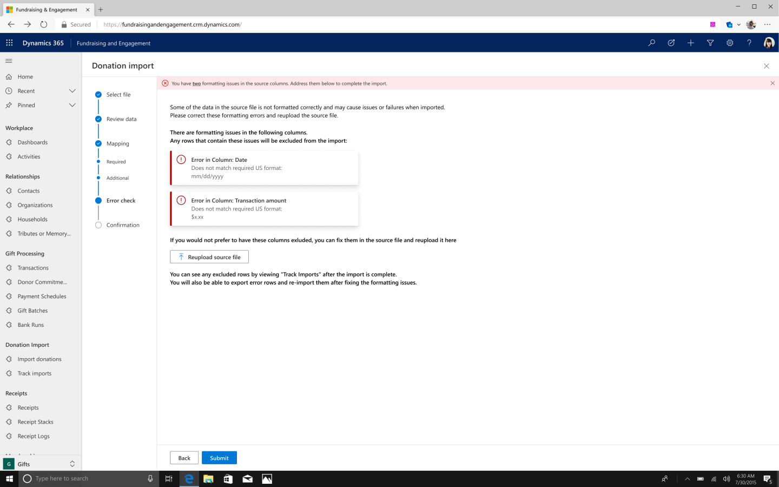
Task: Click the plus icon to create new record
Action: coord(691,43)
